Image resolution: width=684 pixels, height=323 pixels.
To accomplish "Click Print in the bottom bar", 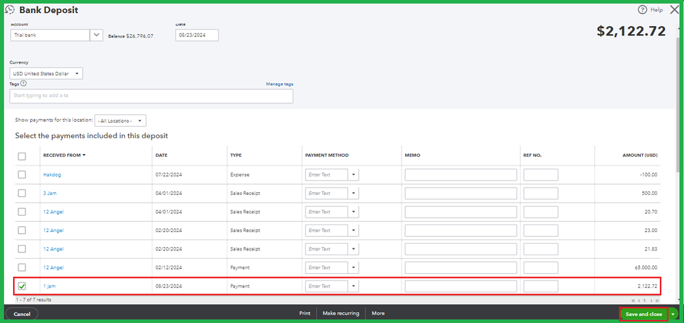I will pos(304,313).
